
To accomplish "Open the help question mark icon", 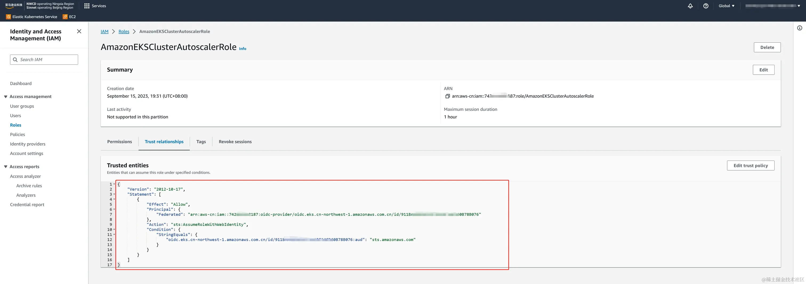I will [x=706, y=6].
